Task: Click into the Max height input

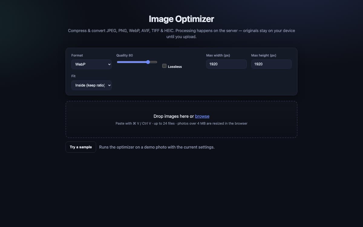Action: coord(271,64)
